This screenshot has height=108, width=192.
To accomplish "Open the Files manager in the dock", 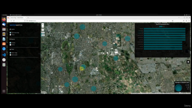I will (4, 29).
